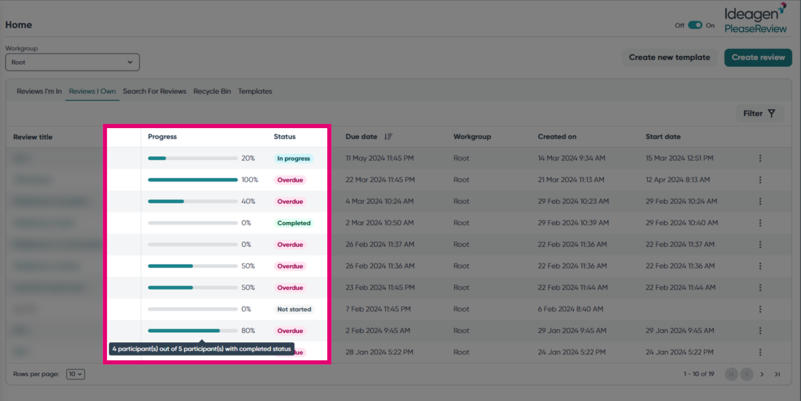Image resolution: width=801 pixels, height=401 pixels.
Task: Open actions menu for 4 Mar 2024 review
Action: coord(760,201)
